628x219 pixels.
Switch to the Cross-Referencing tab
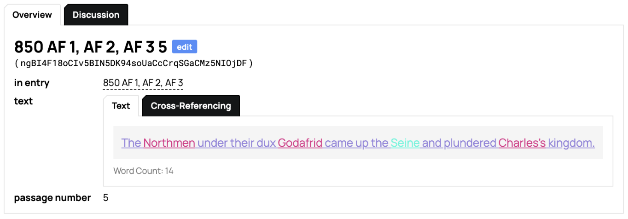tap(191, 106)
